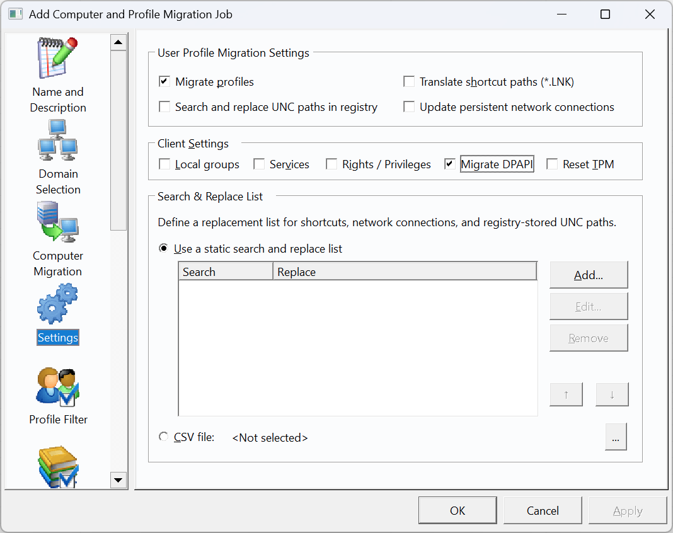Viewport: 673px width, 533px height.
Task: Browse for CSV file with ellipsis button
Action: (x=616, y=437)
